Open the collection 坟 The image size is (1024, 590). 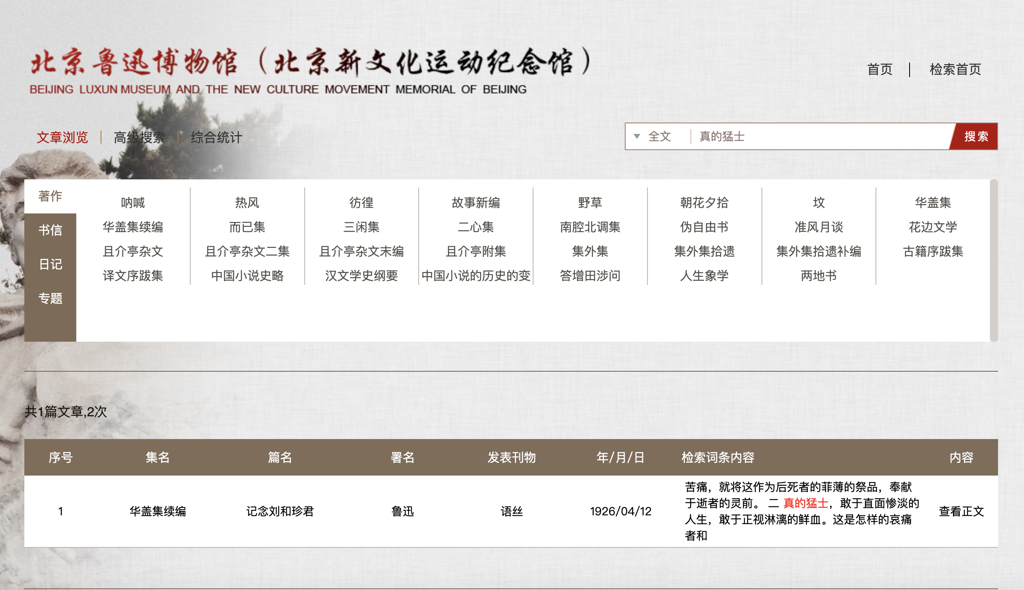pos(819,202)
